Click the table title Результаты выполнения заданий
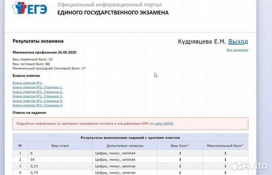The height and width of the screenshot is (175, 272). [x=130, y=138]
